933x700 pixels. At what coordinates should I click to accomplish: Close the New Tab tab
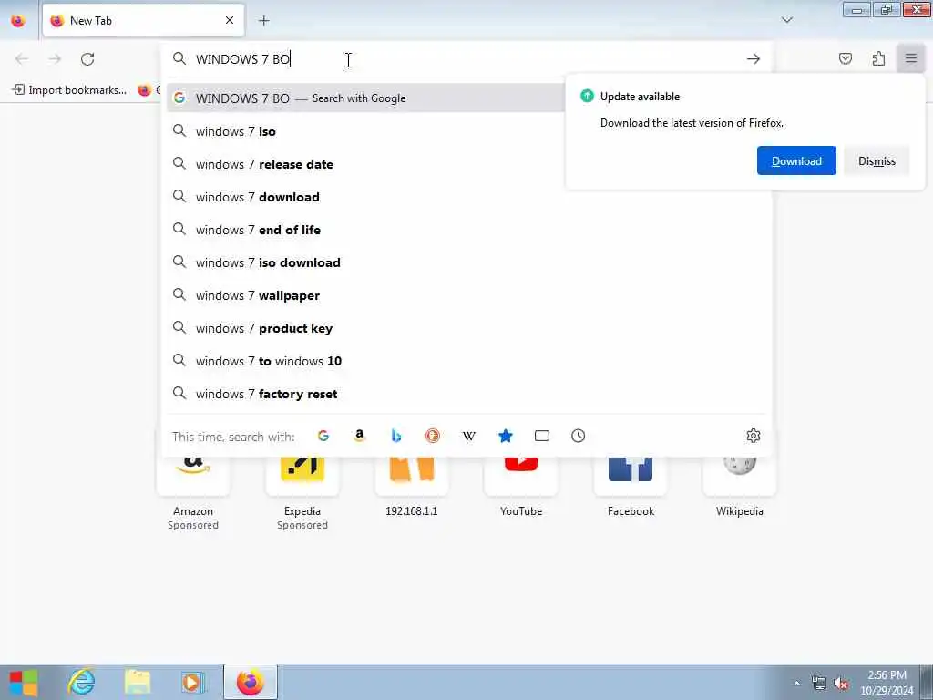tap(230, 20)
